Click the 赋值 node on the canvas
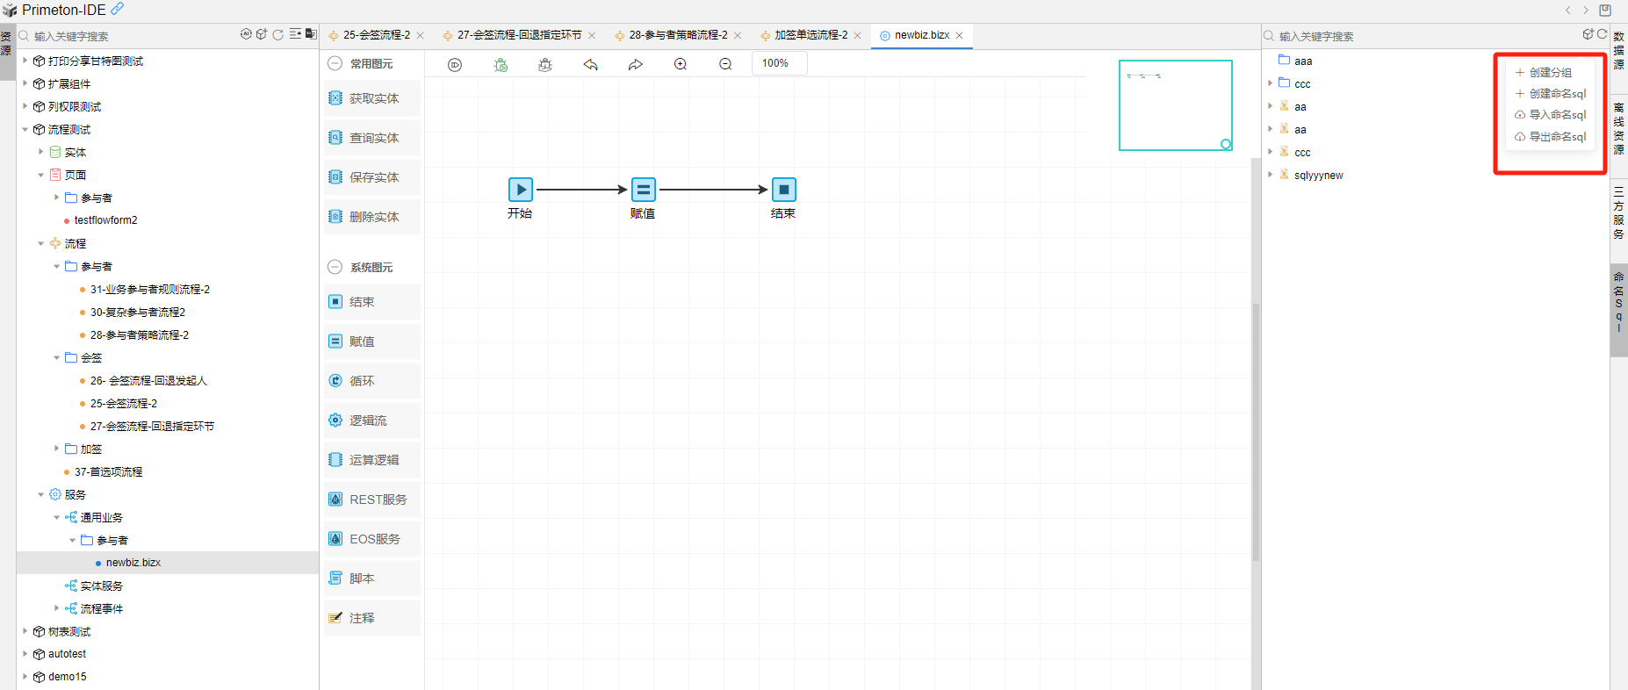The height and width of the screenshot is (690, 1628). 643,190
